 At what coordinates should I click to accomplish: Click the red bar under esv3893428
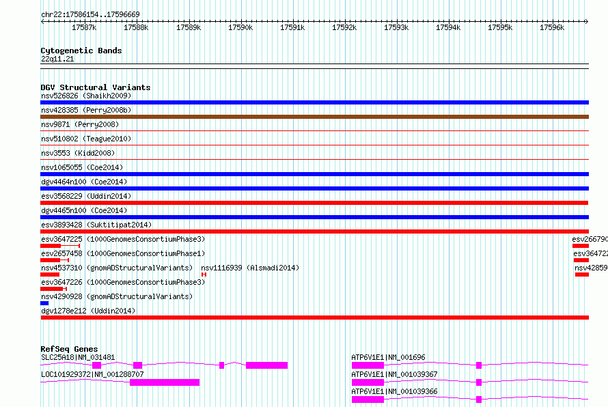[x=314, y=231]
